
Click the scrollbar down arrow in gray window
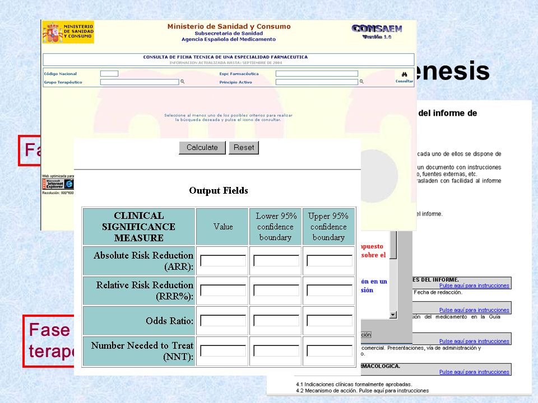[x=393, y=315]
